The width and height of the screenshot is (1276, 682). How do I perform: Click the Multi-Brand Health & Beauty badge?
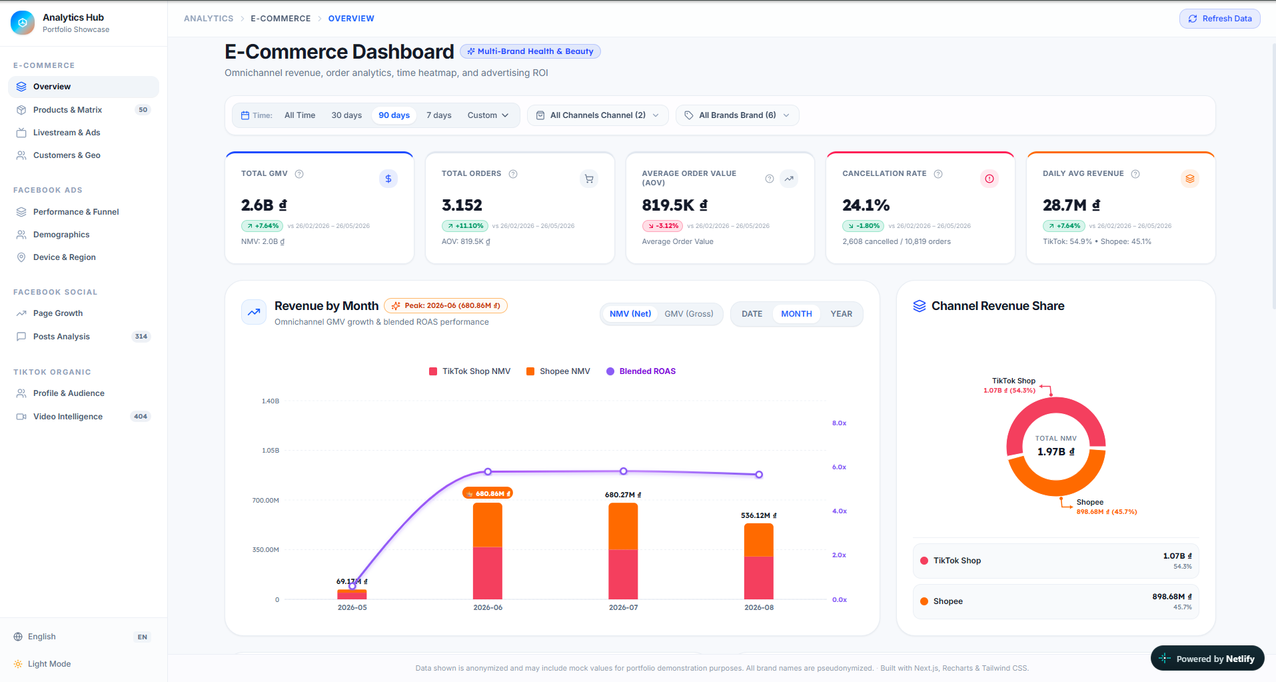click(530, 51)
